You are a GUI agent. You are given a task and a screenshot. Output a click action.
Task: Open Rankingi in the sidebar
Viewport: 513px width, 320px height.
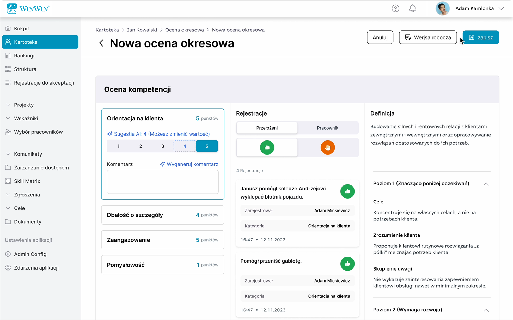24,56
